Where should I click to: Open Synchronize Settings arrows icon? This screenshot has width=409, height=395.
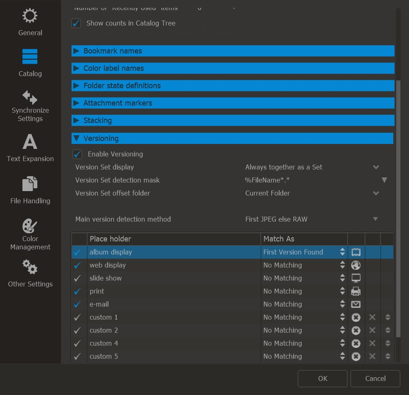[x=30, y=97]
